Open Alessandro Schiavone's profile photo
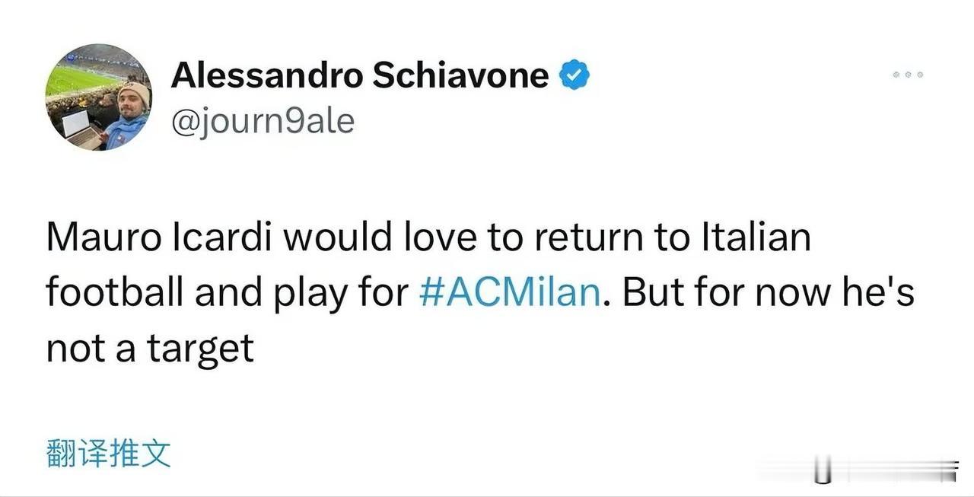The image size is (974, 497). point(99,97)
